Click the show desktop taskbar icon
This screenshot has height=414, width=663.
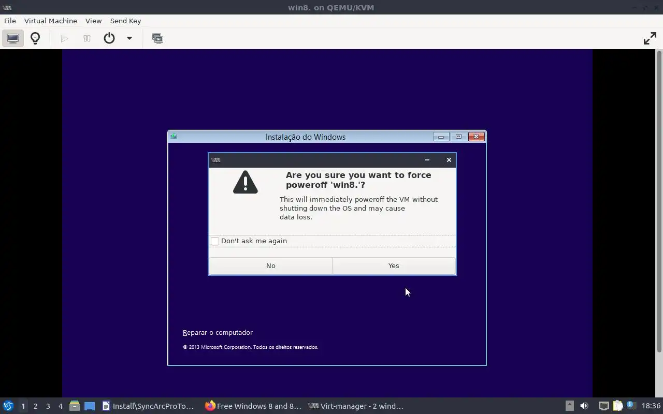coord(90,406)
